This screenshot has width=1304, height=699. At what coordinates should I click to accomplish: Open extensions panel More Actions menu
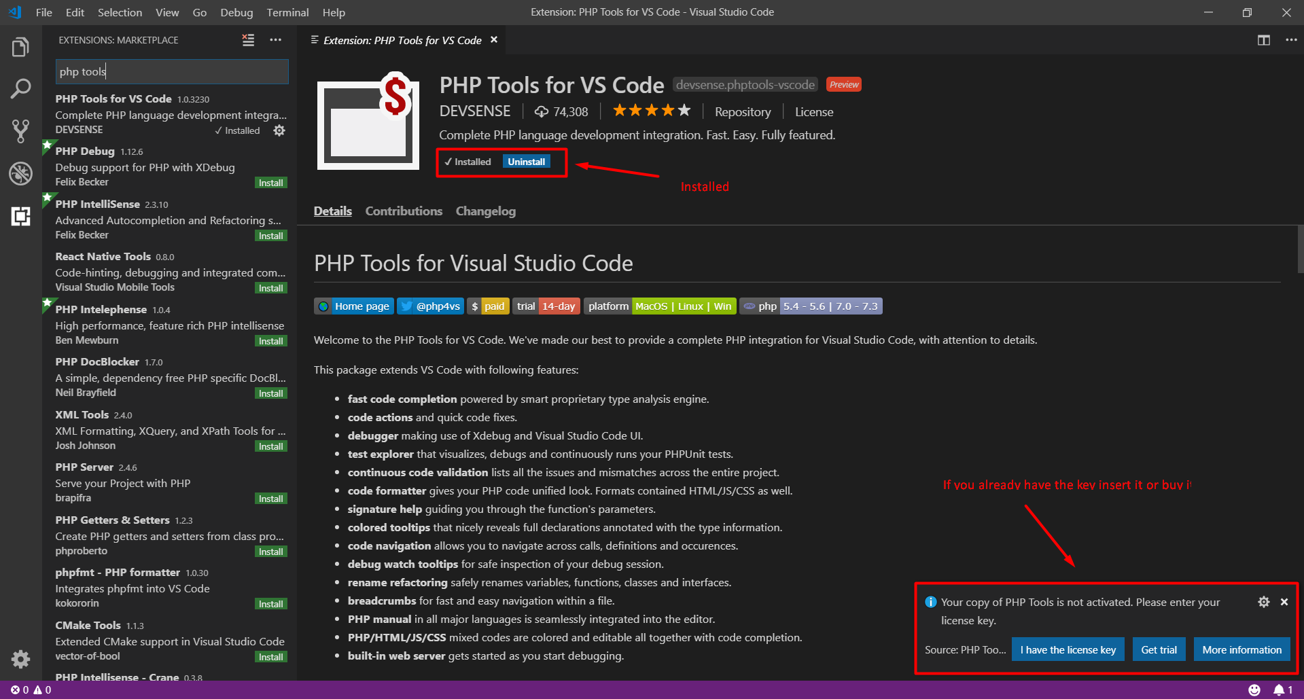[275, 40]
